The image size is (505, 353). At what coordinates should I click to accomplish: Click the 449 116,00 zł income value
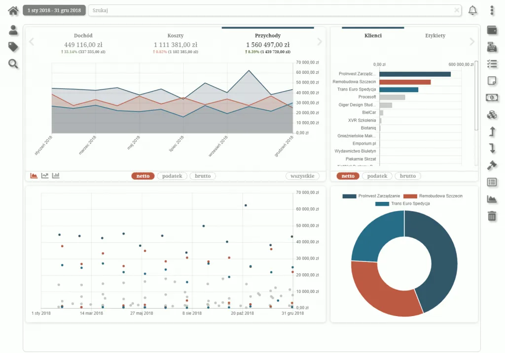click(x=83, y=45)
